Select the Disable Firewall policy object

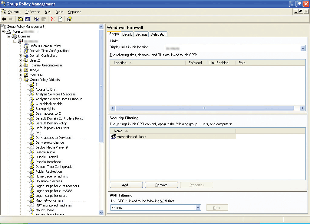click(x=47, y=157)
